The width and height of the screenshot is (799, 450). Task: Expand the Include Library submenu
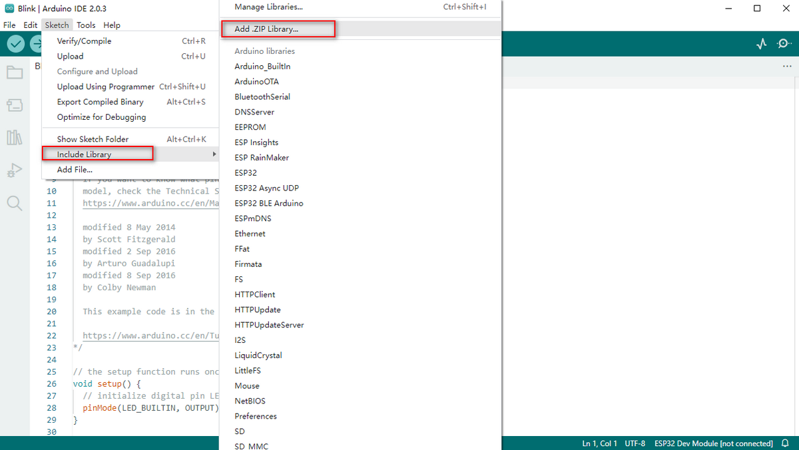tap(131, 154)
